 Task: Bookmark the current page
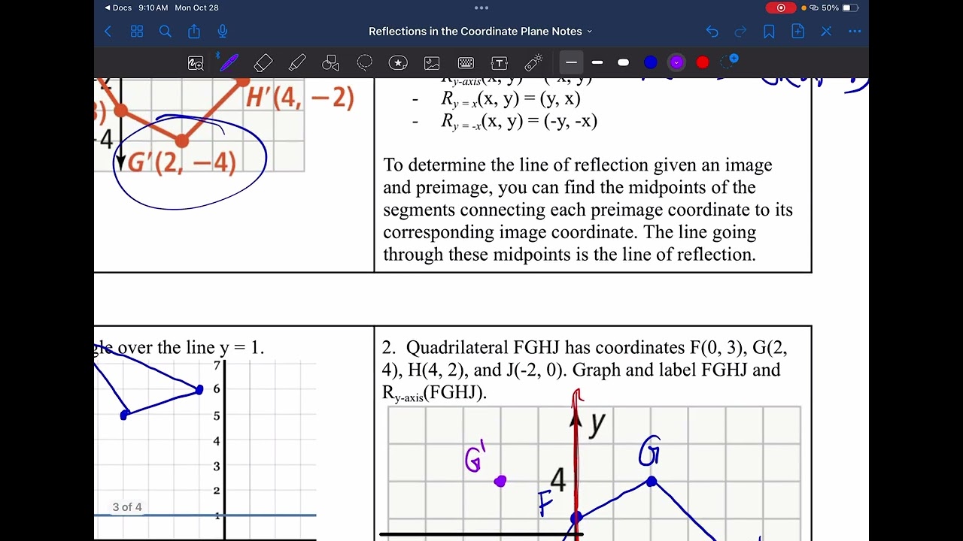pyautogui.click(x=769, y=32)
